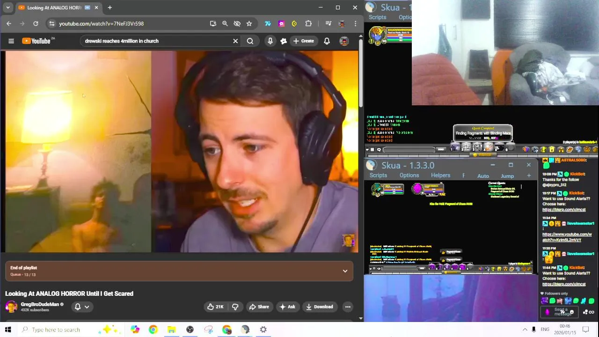
Task: Dislike the video
Action: click(x=235, y=307)
